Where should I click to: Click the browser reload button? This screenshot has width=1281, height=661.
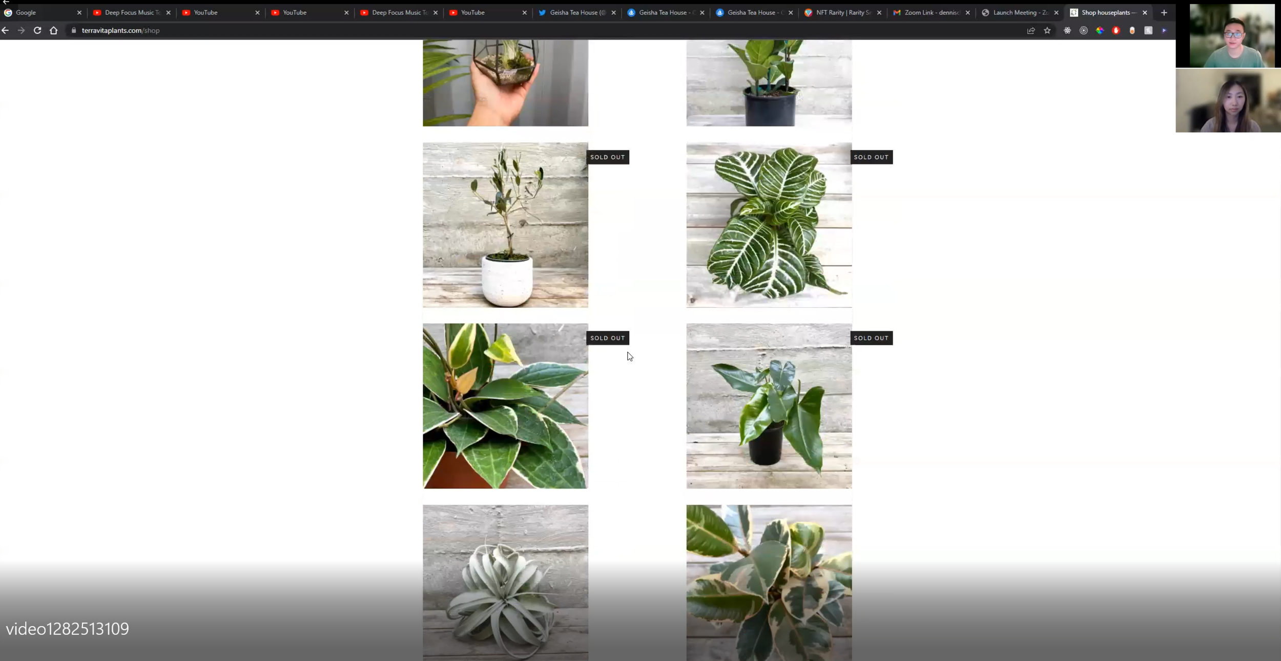pyautogui.click(x=37, y=31)
